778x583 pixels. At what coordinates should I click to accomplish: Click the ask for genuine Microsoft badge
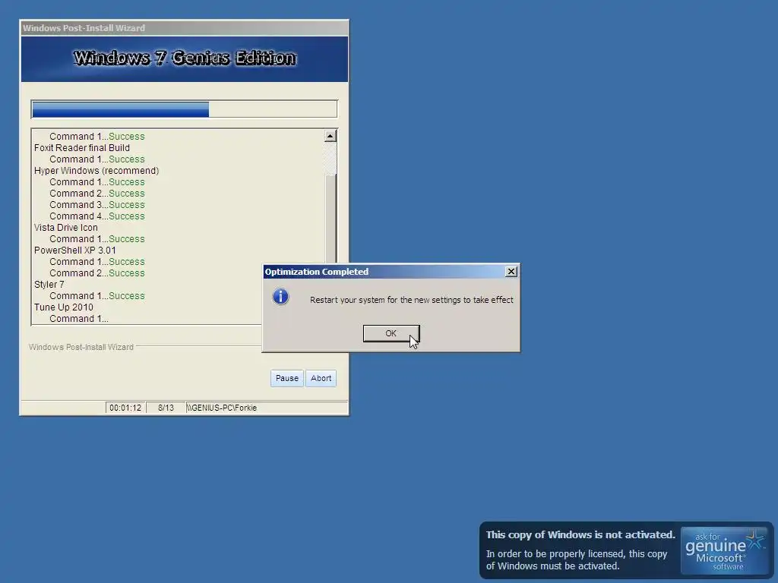tap(724, 551)
